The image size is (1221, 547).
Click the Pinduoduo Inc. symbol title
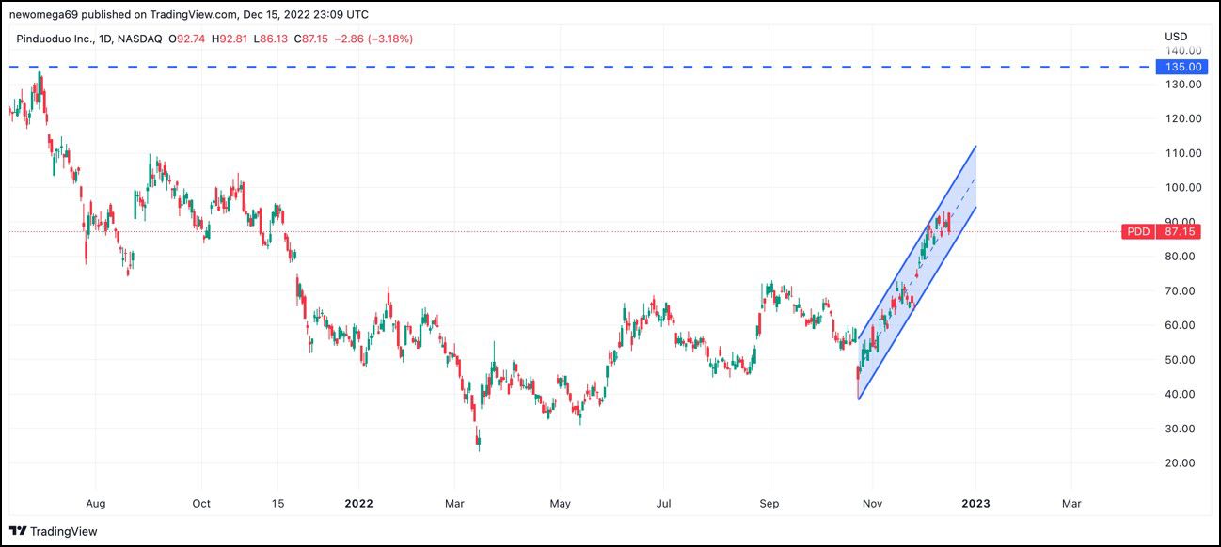pos(55,39)
